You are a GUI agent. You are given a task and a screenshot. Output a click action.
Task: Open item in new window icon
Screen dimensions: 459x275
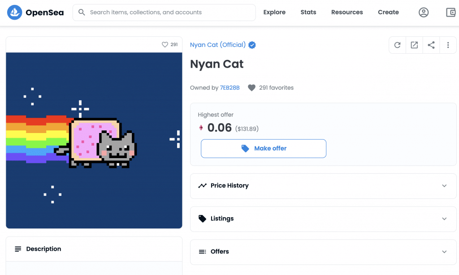click(x=414, y=45)
